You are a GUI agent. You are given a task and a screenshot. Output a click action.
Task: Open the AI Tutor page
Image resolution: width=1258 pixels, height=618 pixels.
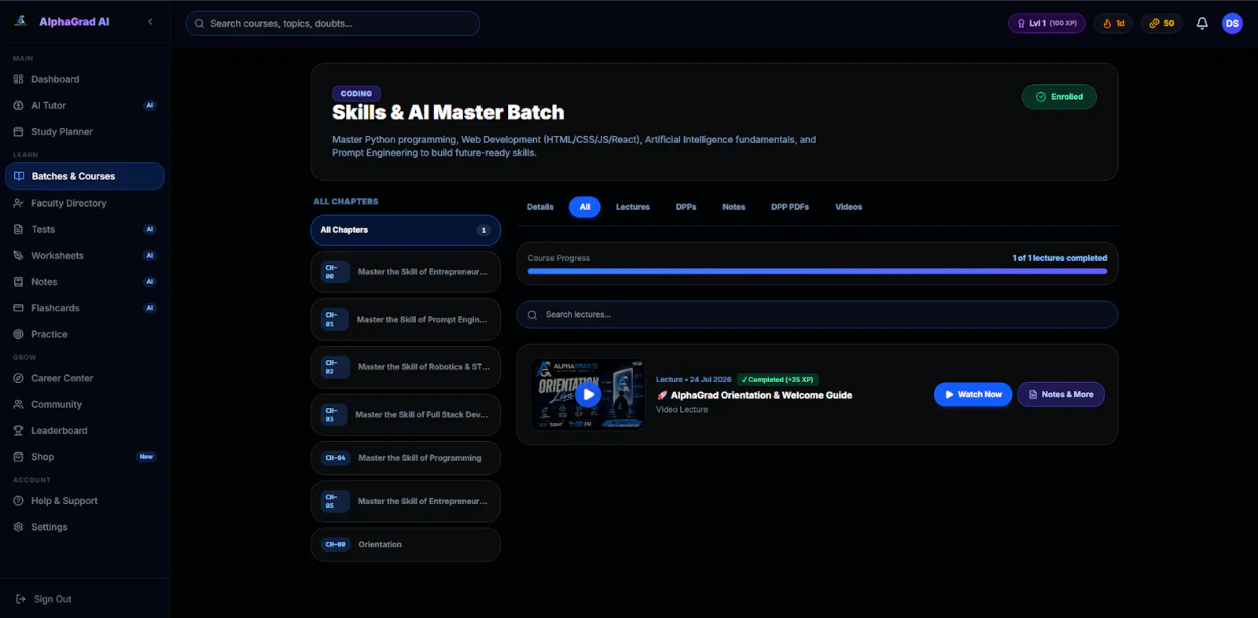coord(85,105)
